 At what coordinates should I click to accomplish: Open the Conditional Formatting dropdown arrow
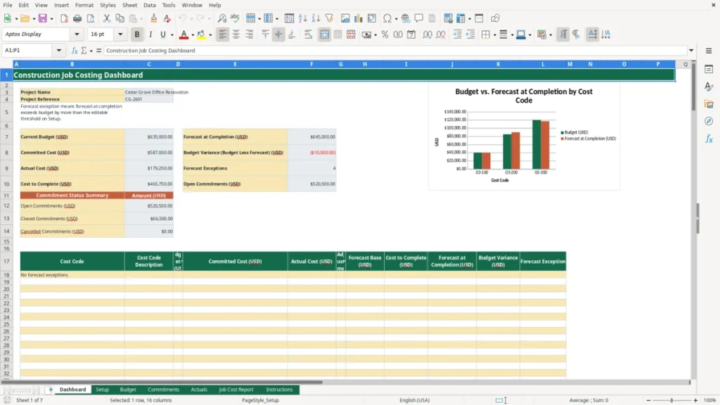(x=551, y=35)
